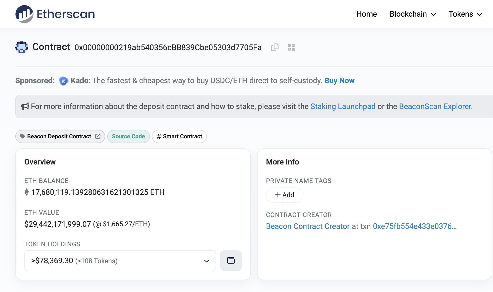The image size is (493, 292).
Task: Visit the Staking Launchpad link
Action: click(x=343, y=106)
